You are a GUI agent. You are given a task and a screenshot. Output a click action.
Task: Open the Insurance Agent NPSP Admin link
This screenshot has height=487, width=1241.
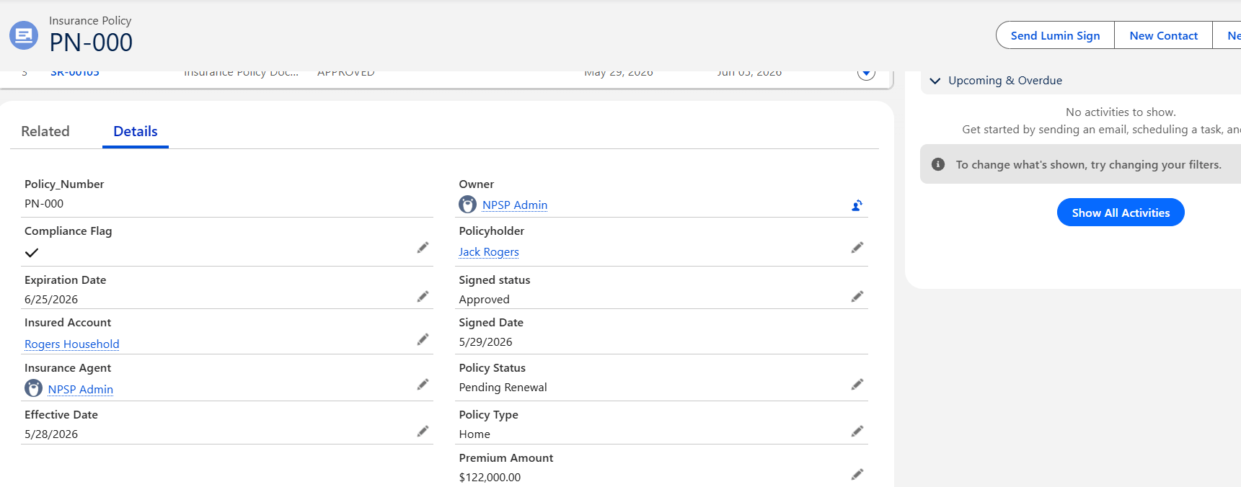pyautogui.click(x=81, y=390)
